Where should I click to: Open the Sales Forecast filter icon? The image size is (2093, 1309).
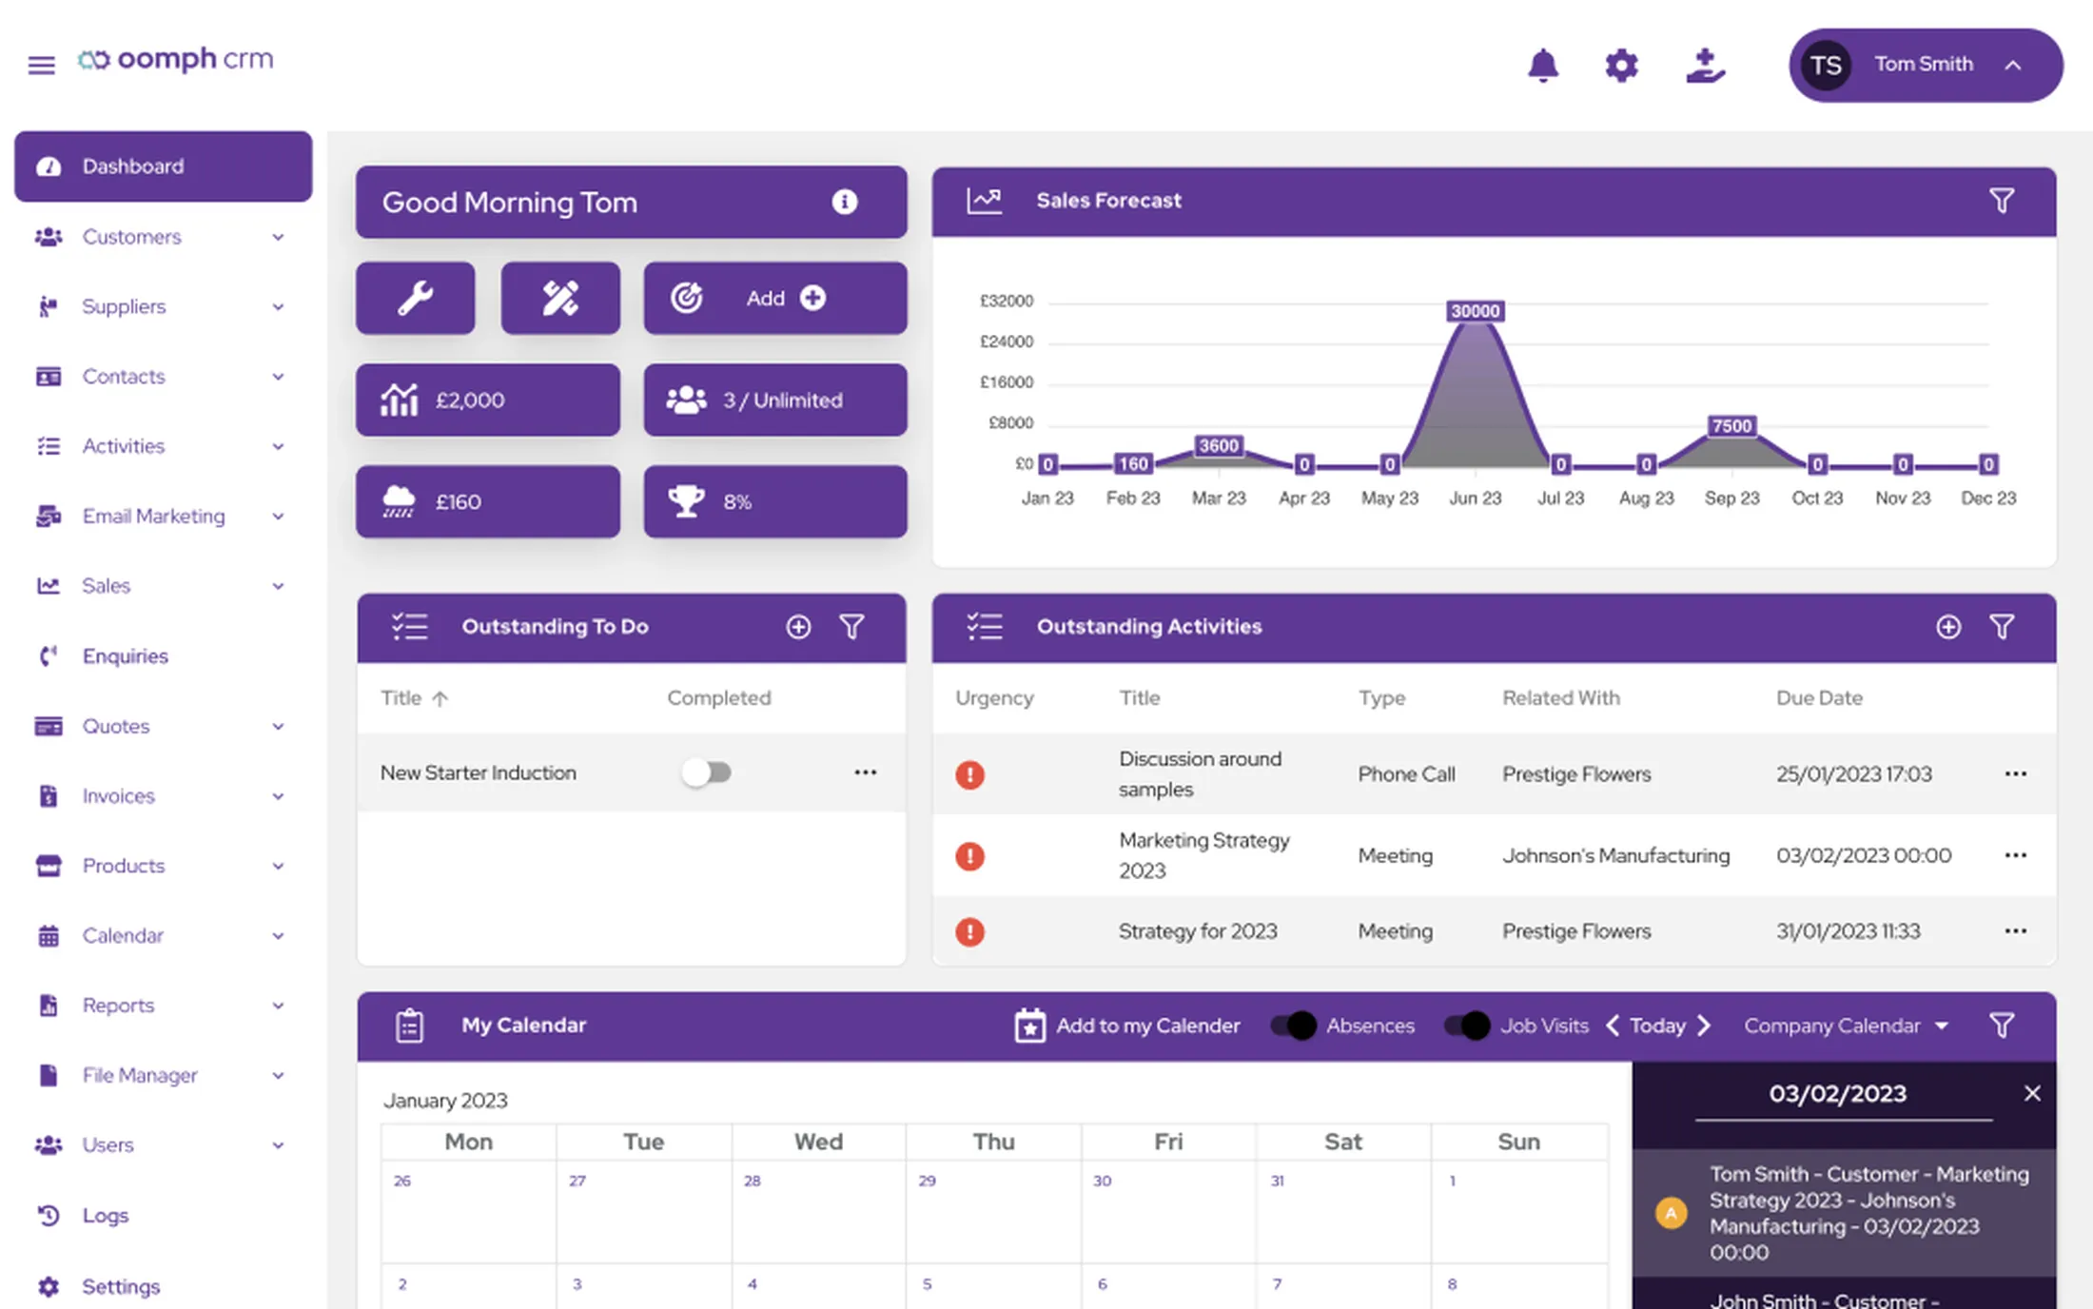point(2002,201)
